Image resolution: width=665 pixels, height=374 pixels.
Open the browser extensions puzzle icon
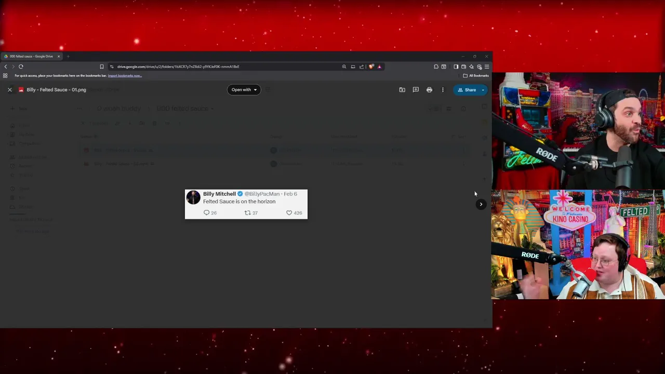coord(436,66)
